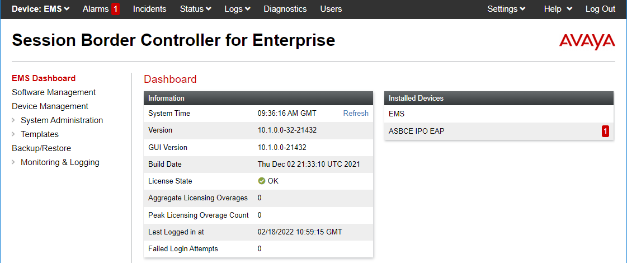This screenshot has height=263, width=627.
Task: Click the Avaya logo
Action: pos(587,41)
